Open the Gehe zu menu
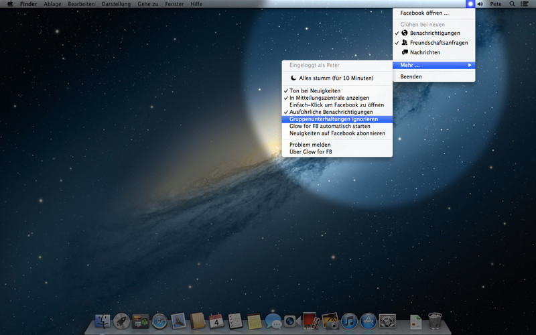Screen dimensions: 536x335 coord(148,4)
